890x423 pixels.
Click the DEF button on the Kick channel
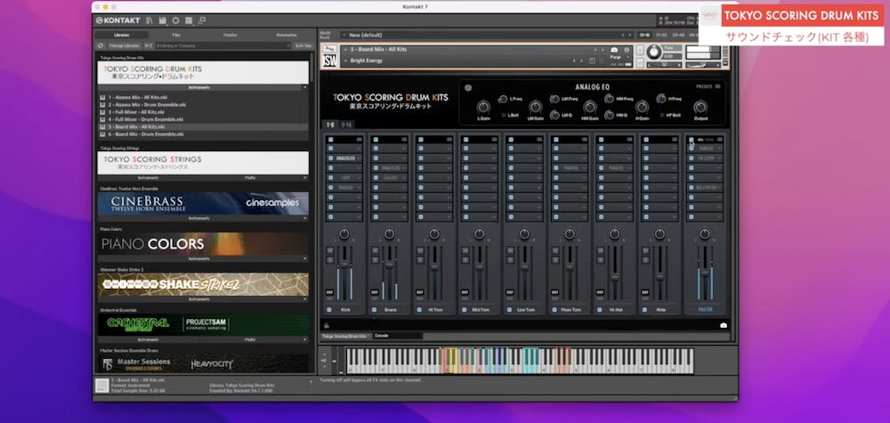[x=330, y=292]
